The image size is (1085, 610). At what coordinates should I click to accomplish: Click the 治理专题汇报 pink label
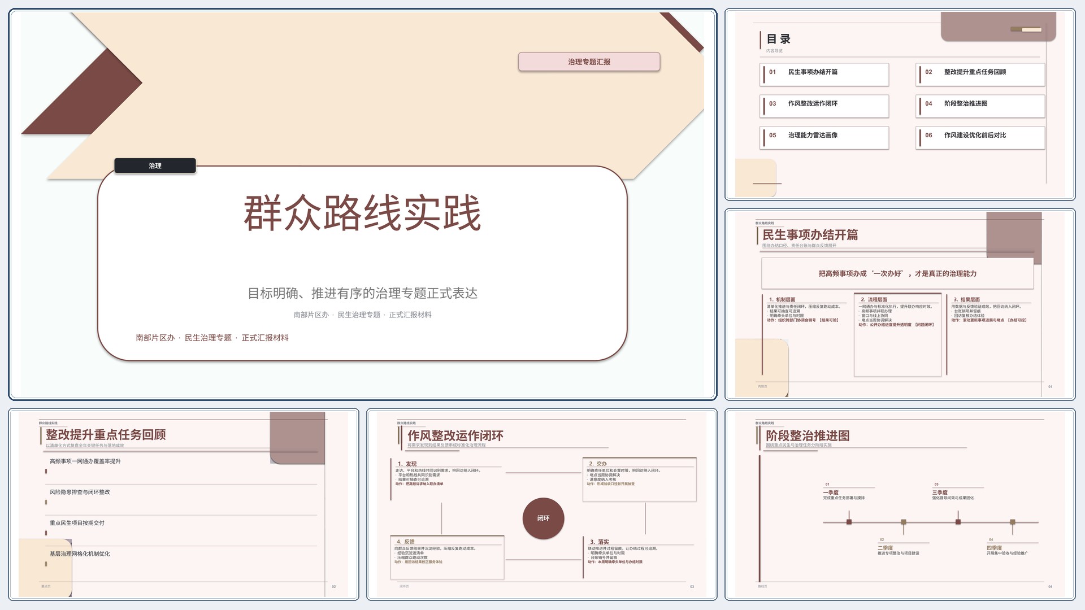click(589, 62)
